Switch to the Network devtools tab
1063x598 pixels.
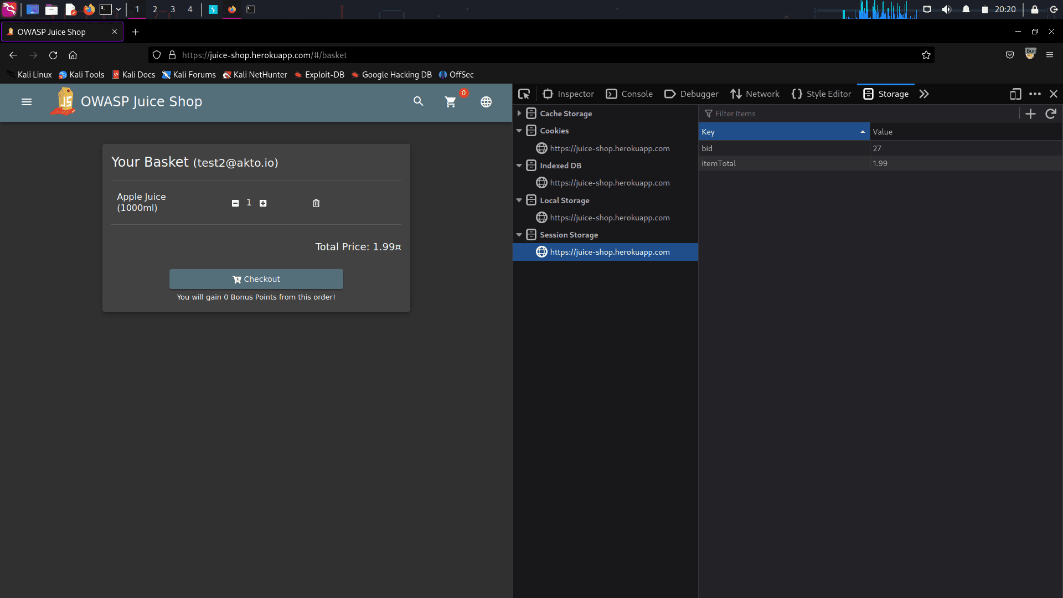[x=755, y=94]
